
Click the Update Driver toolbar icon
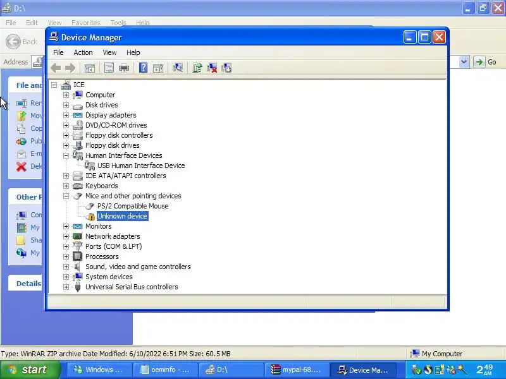(197, 68)
